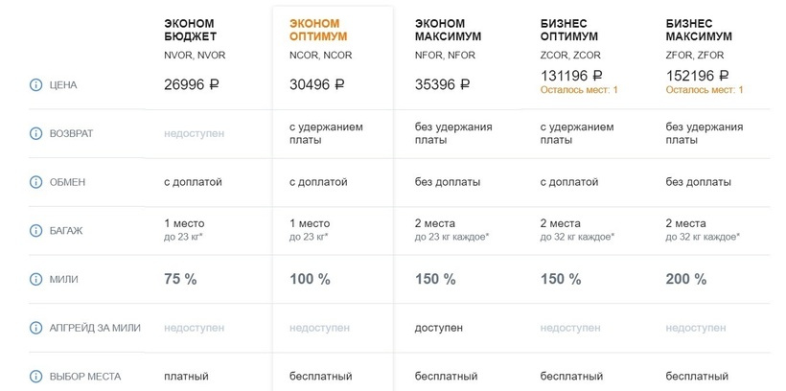
Task: Select the БИЗНЕС ОПТИМУМ fare header
Action: pyautogui.click(x=569, y=30)
